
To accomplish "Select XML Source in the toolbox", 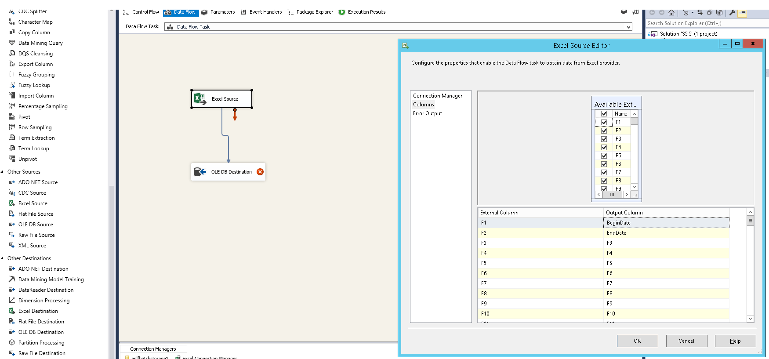I will click(x=32, y=246).
